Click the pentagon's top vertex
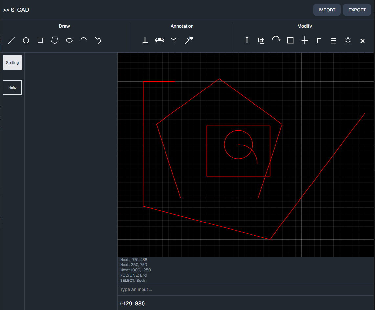The image size is (375, 310). pyautogui.click(x=219, y=79)
